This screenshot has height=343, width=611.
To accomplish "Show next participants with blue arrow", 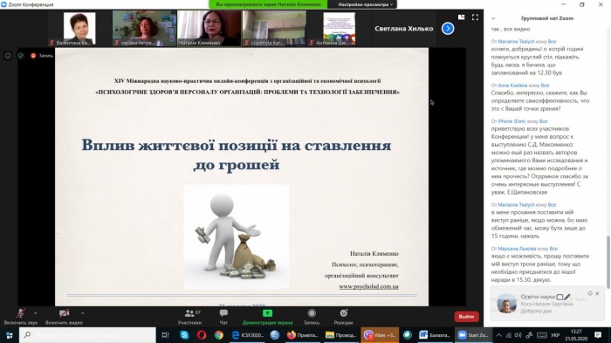I will [x=448, y=29].
